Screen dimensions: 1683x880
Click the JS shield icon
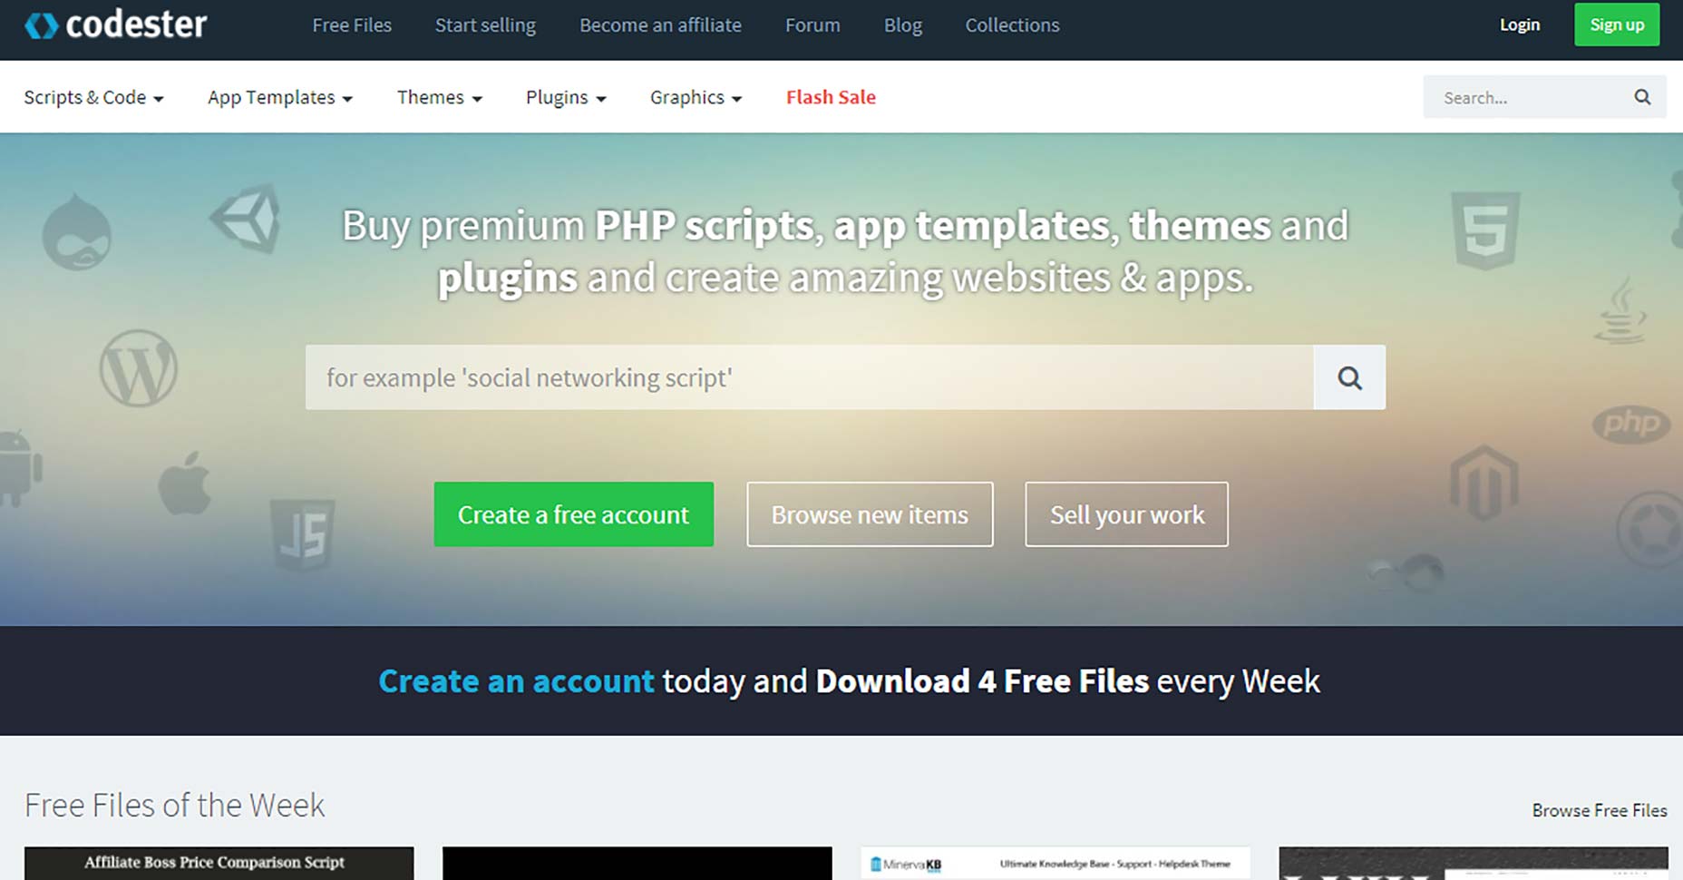pyautogui.click(x=303, y=534)
